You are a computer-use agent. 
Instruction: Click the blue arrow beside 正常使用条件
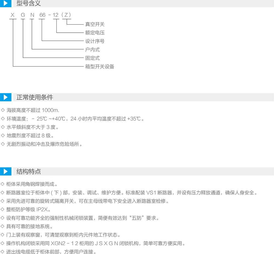click(5, 97)
